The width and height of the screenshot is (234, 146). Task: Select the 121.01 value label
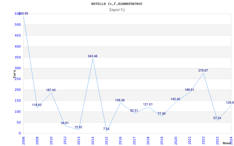(x=148, y=104)
